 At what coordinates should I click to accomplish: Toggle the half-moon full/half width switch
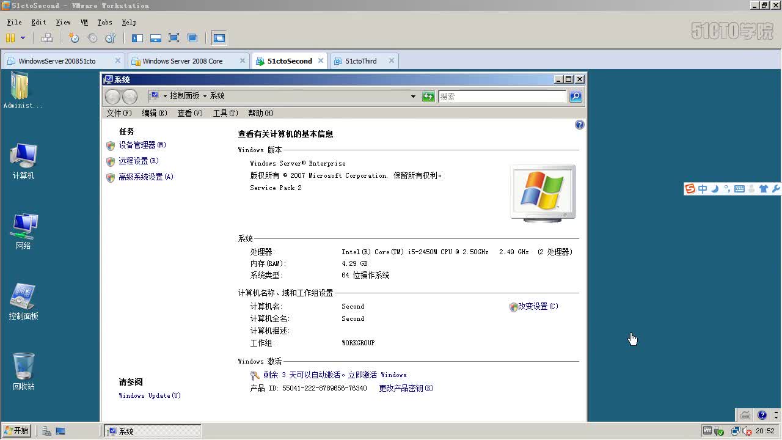715,189
